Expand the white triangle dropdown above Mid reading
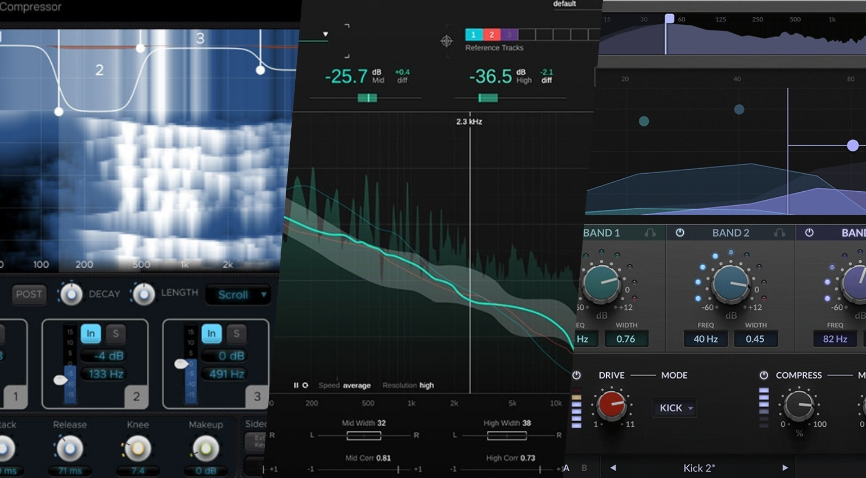866x478 pixels. point(325,34)
